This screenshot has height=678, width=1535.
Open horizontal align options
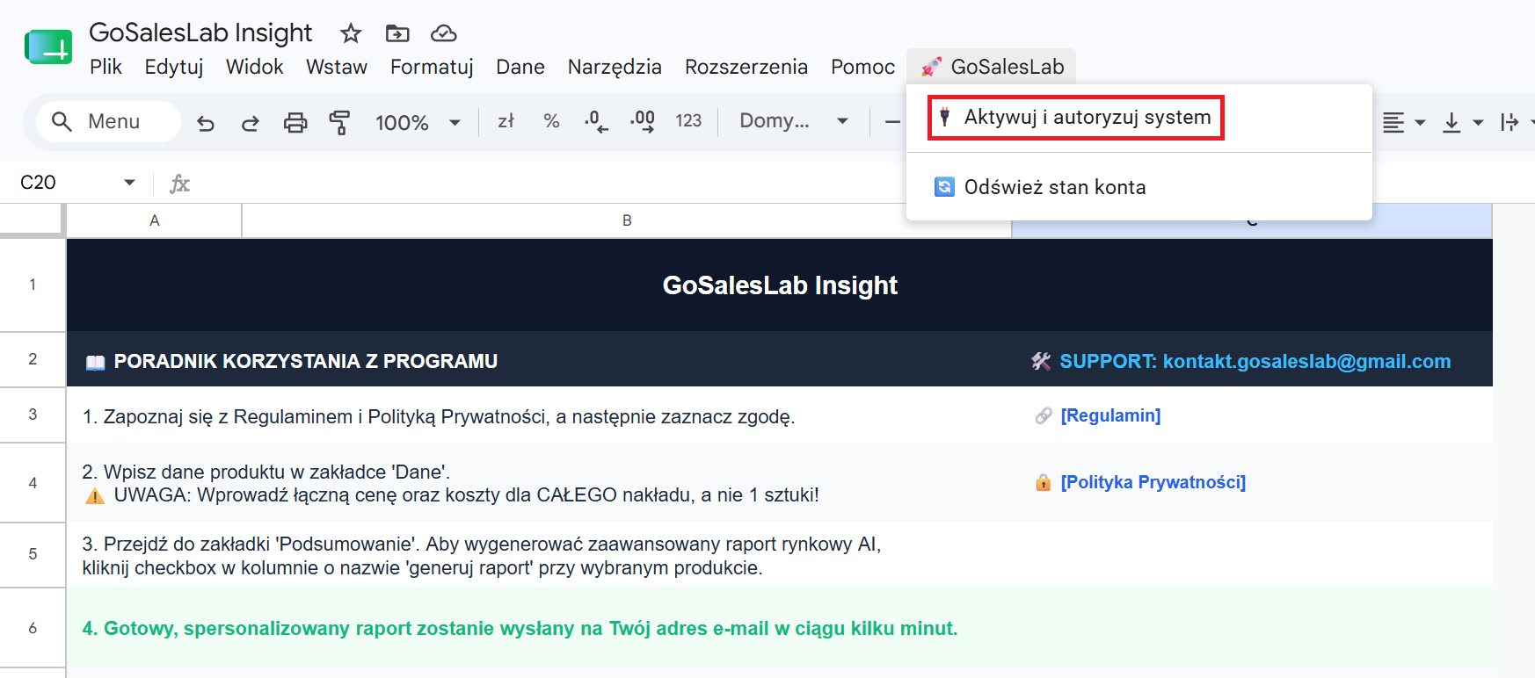point(1403,122)
